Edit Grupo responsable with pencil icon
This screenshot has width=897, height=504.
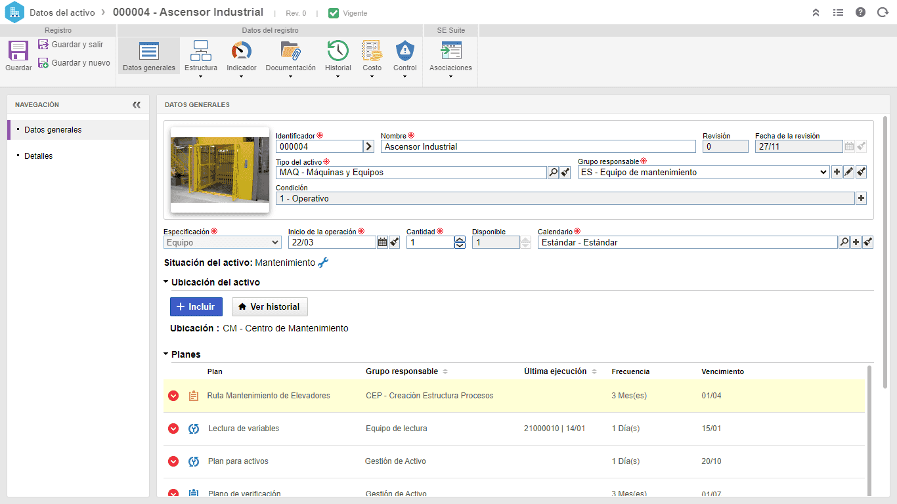(849, 173)
